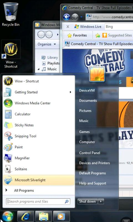Click the user account flower picture

click(97, 74)
